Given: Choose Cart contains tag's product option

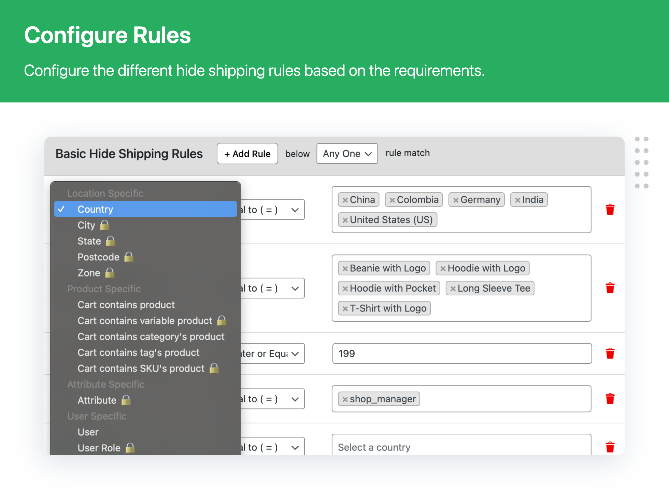Looking at the screenshot, I should click(138, 352).
